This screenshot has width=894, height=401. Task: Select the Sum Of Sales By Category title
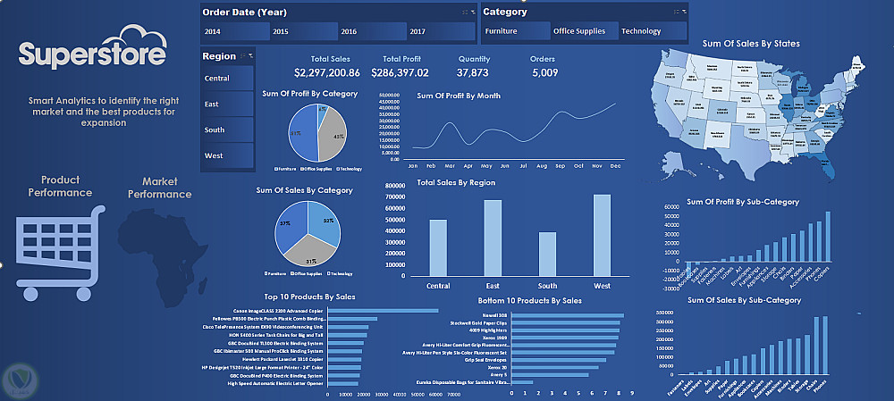(305, 190)
